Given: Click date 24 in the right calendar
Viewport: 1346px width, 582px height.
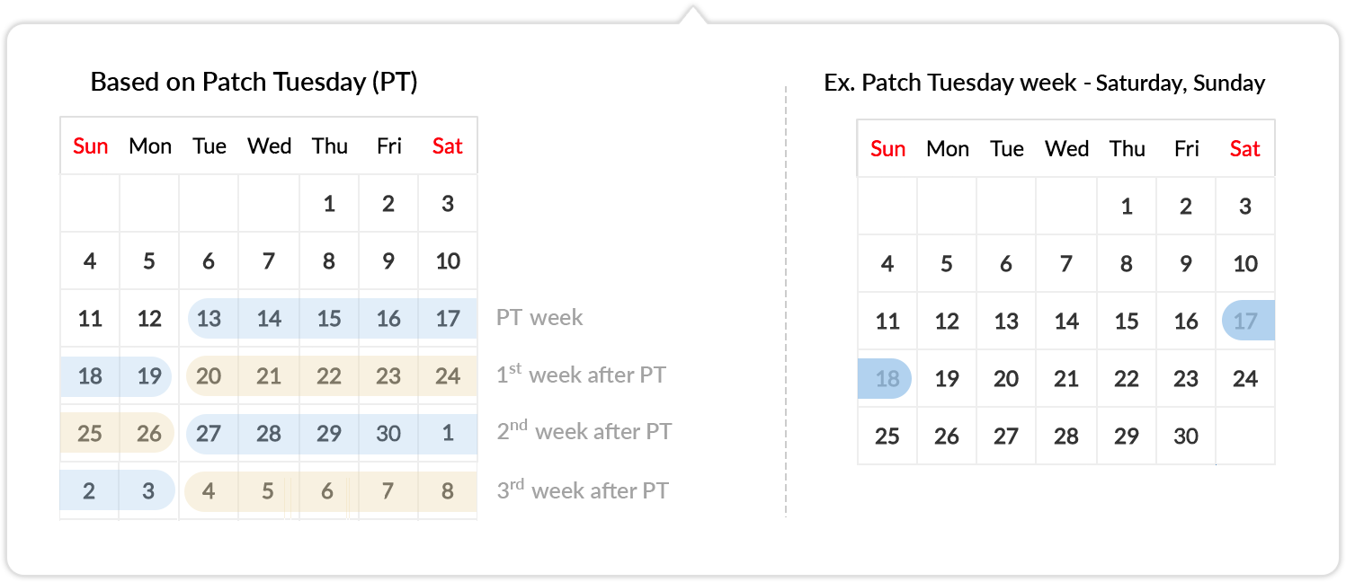Looking at the screenshot, I should pyautogui.click(x=1245, y=378).
